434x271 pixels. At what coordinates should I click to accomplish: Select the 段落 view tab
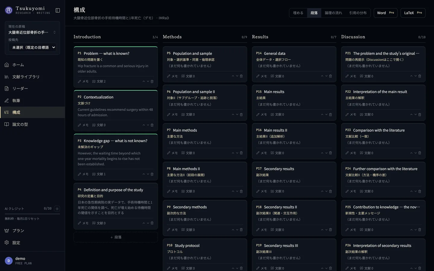click(314, 13)
